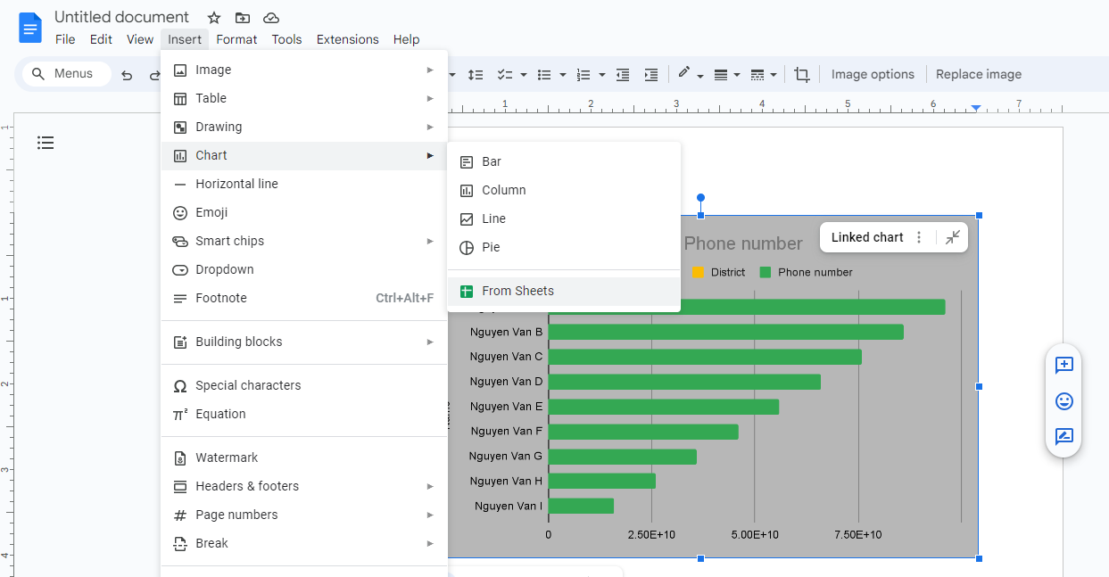Click the suggest edits side button
Viewport: 1109px width, 577px height.
pos(1063,437)
